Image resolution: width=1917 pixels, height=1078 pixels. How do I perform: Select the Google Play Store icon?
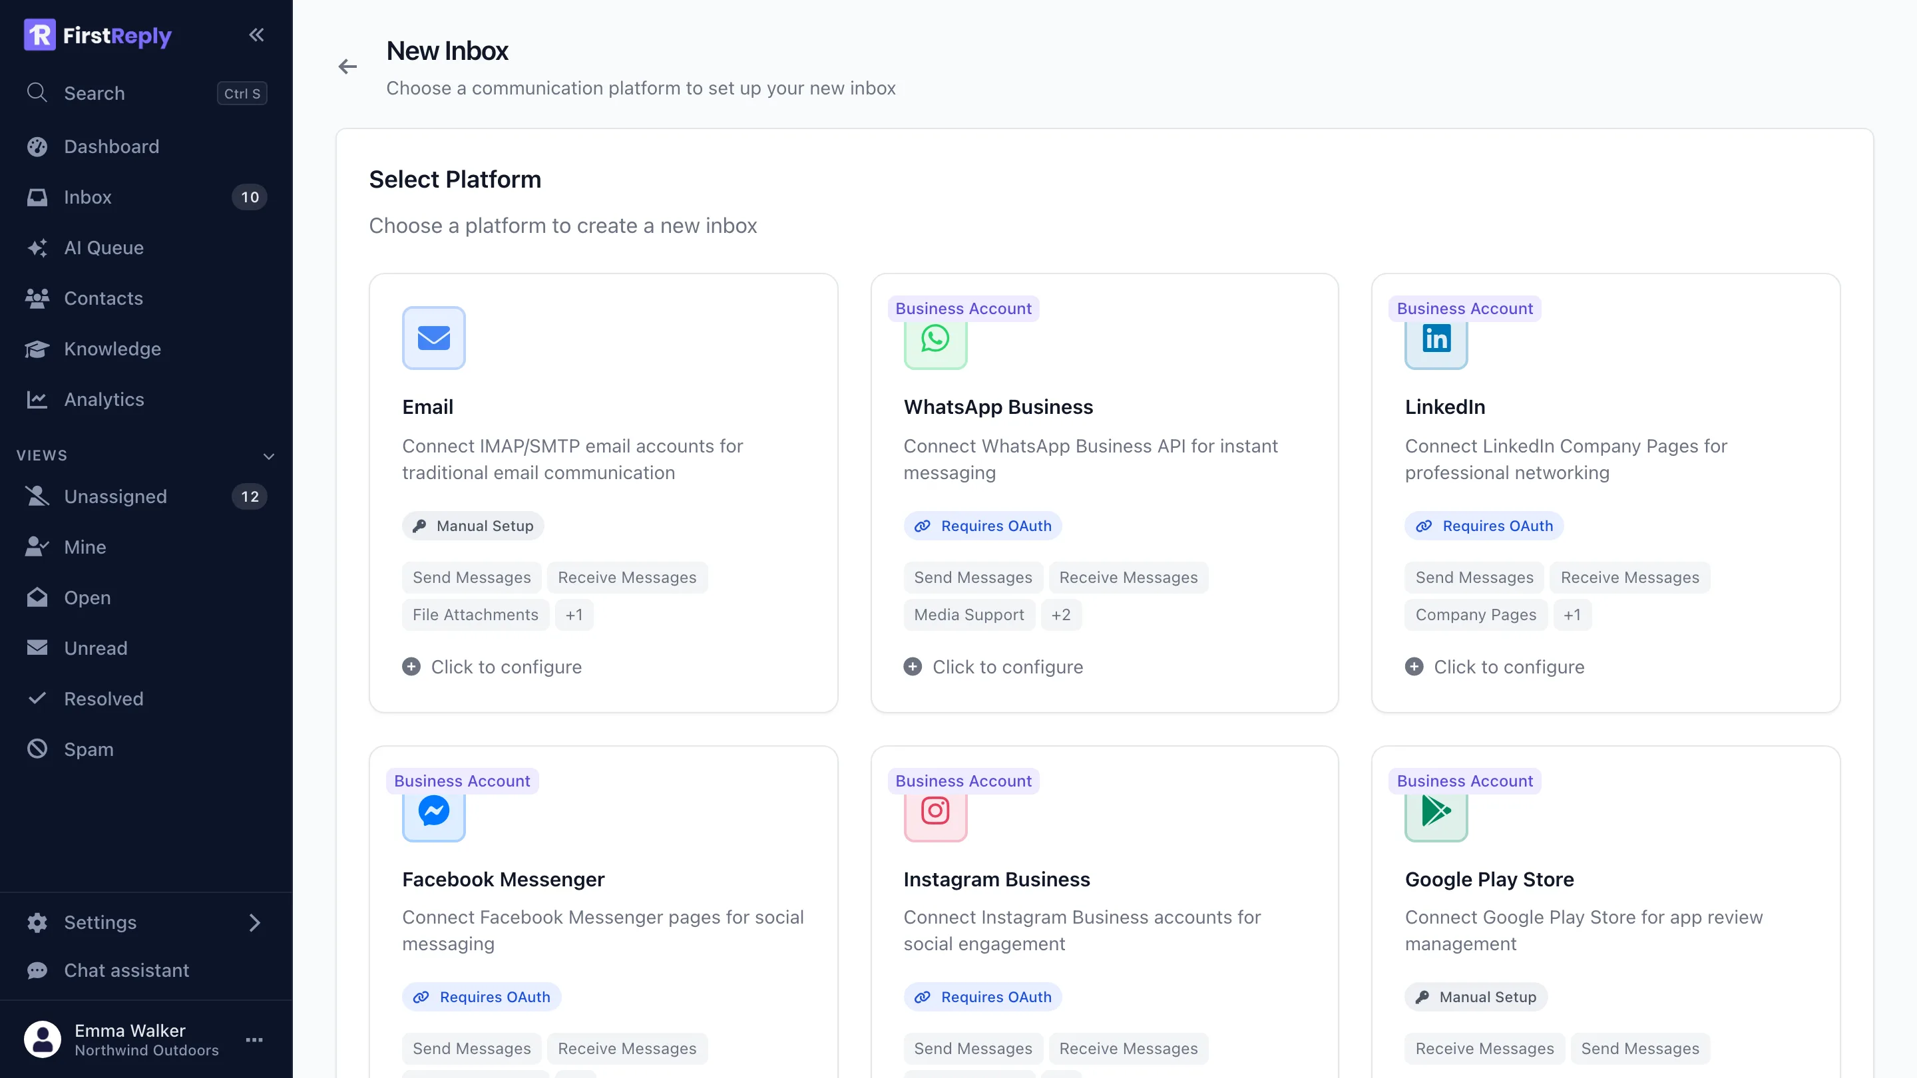click(1436, 812)
